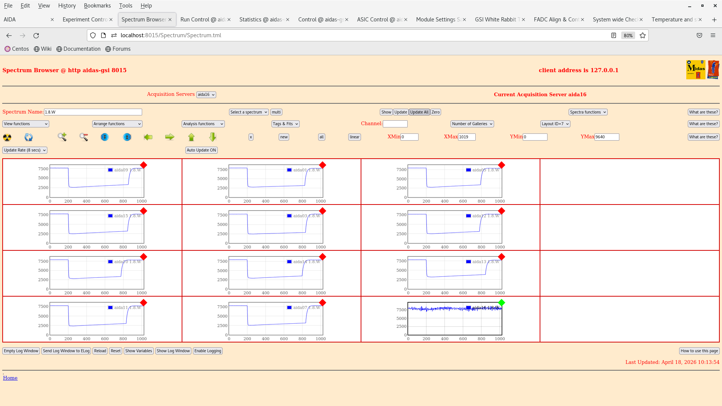722x406 pixels.
Task: Select the zoom-in magnifier icon
Action: pyautogui.click(x=62, y=137)
